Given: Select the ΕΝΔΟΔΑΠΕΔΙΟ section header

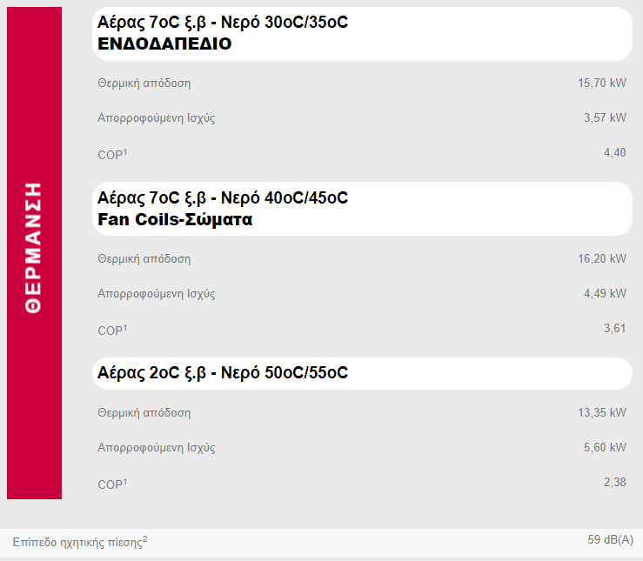Looking at the screenshot, I should coord(165,43).
